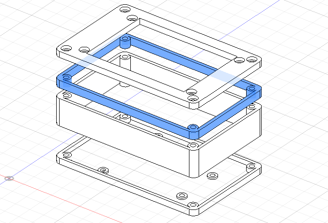The height and width of the screenshot is (223, 328).
Task: Select the cylindrical standoff inside the enclosure
Action: click(x=125, y=68)
